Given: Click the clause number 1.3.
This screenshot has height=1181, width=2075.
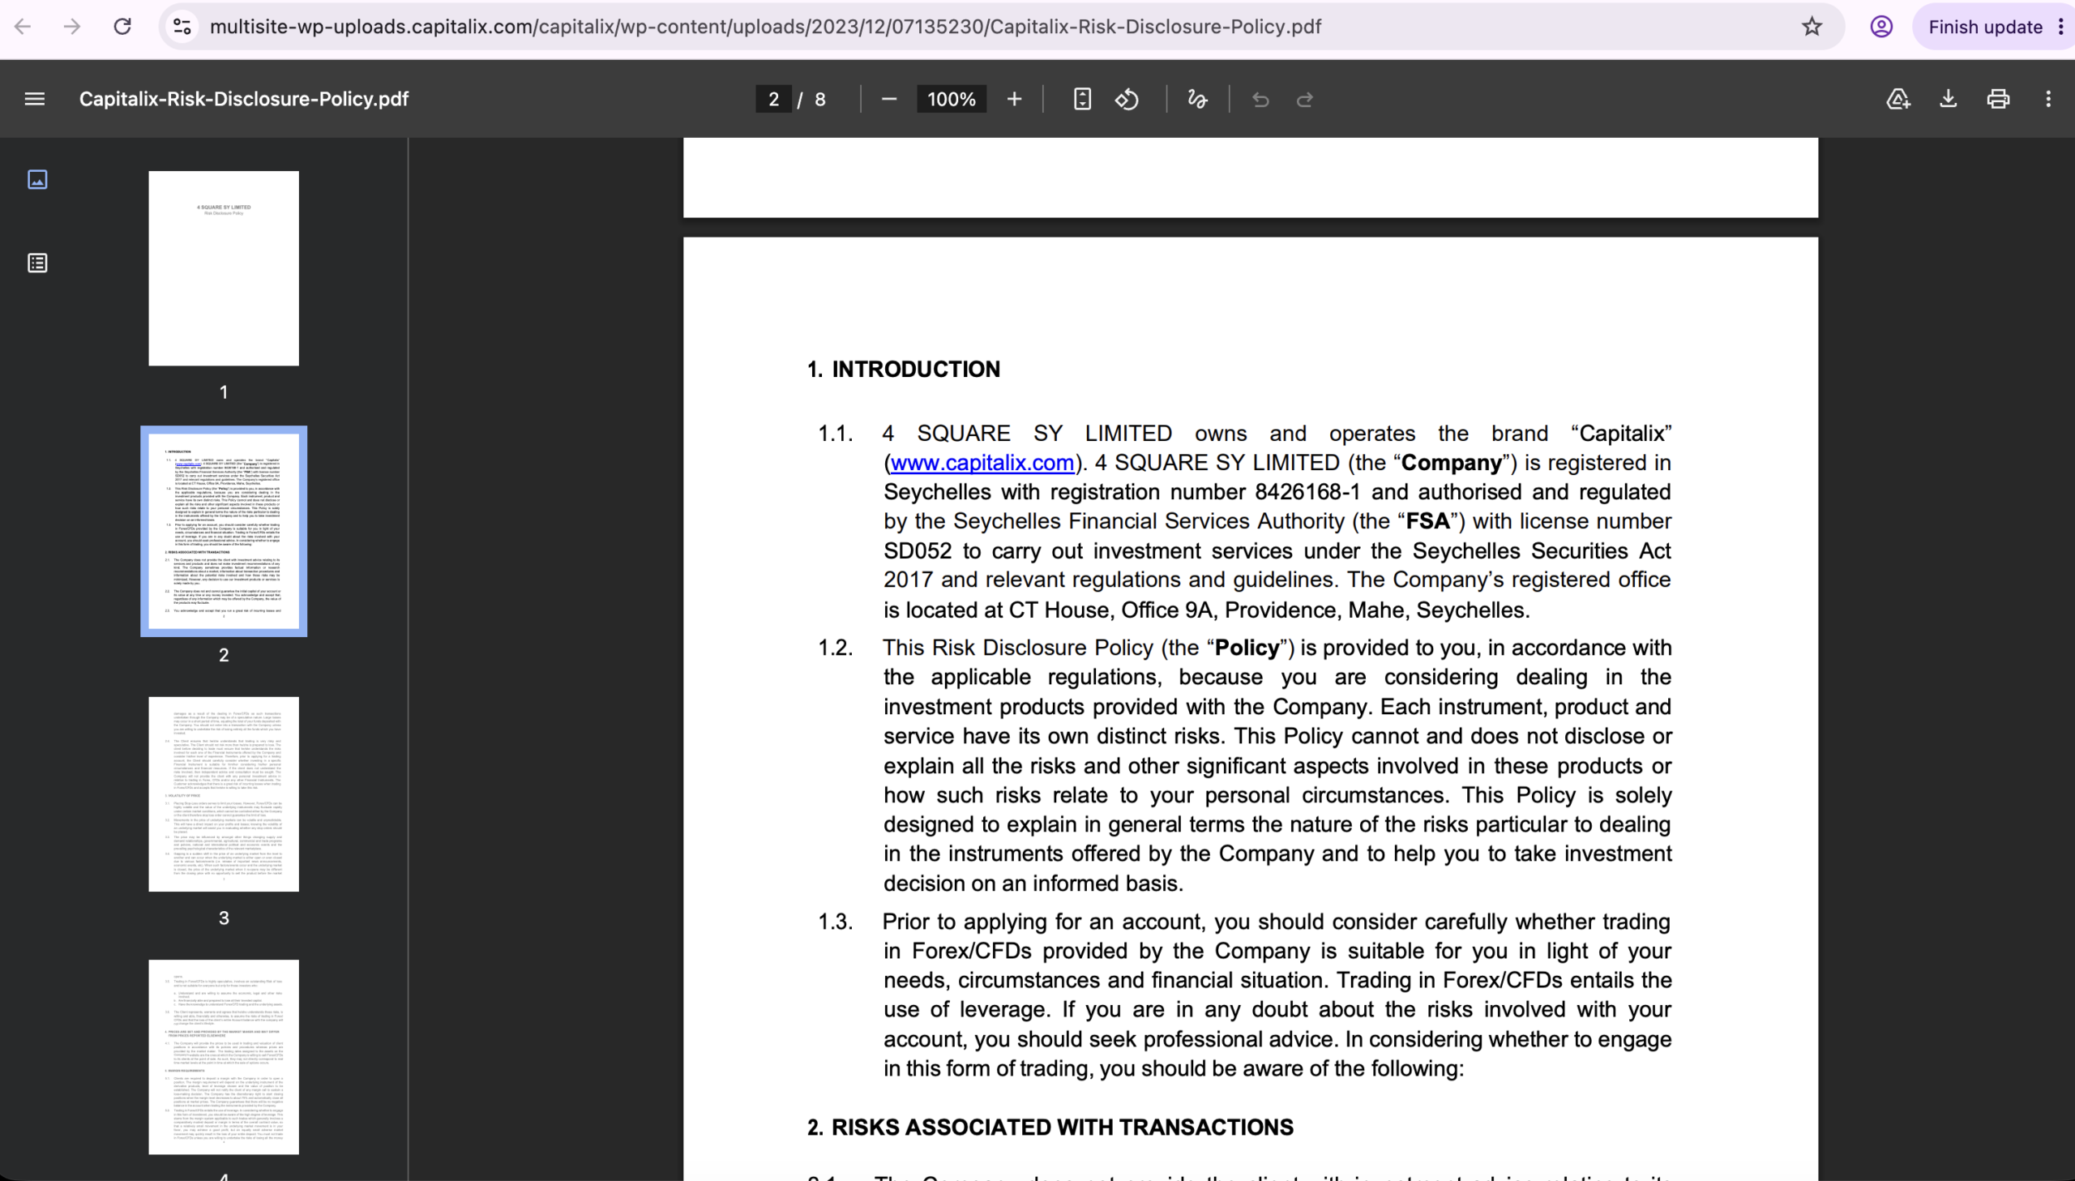Looking at the screenshot, I should click(x=835, y=922).
